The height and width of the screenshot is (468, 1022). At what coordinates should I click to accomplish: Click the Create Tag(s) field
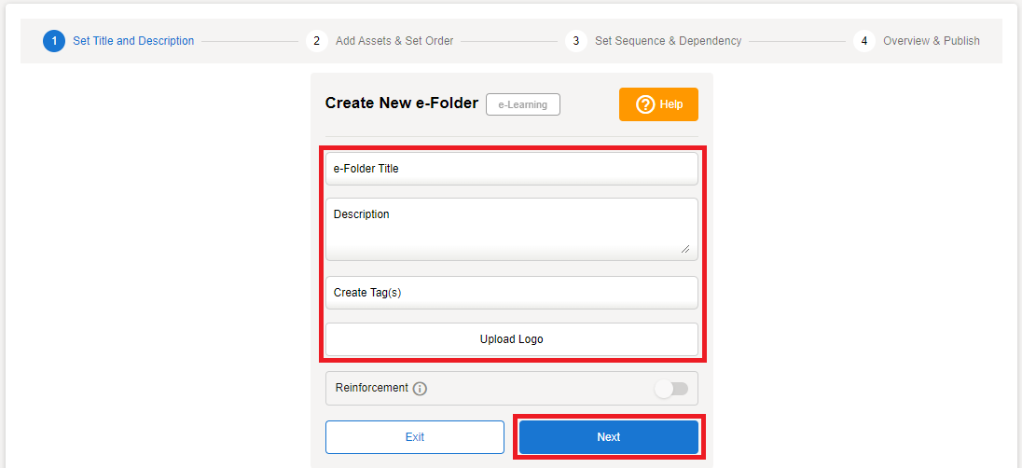tap(511, 293)
